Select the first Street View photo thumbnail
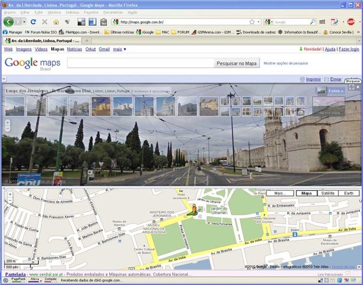Screen dimensions: 363x285 click(15, 106)
